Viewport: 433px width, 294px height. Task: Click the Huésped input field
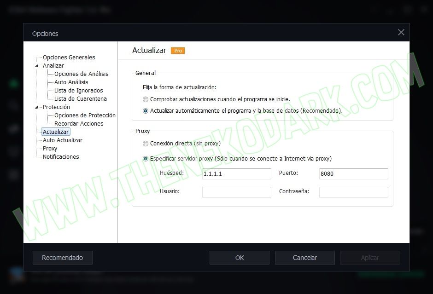tap(237, 174)
